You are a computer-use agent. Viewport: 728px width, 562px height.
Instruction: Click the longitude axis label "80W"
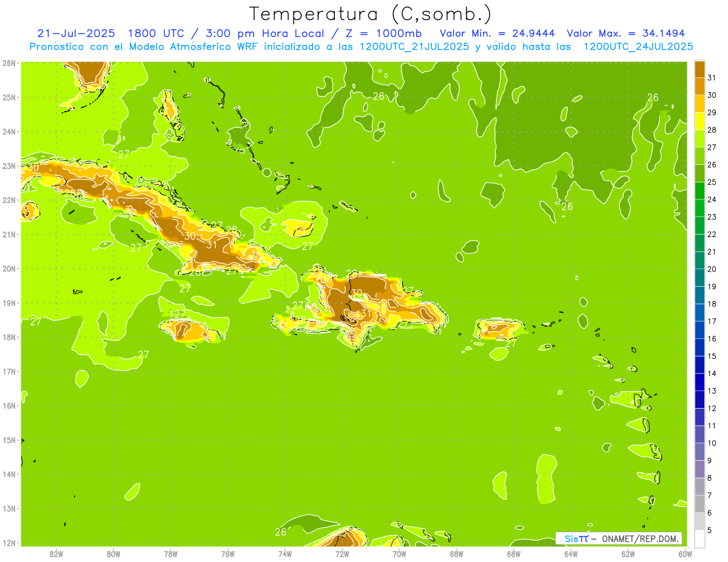tap(113, 554)
